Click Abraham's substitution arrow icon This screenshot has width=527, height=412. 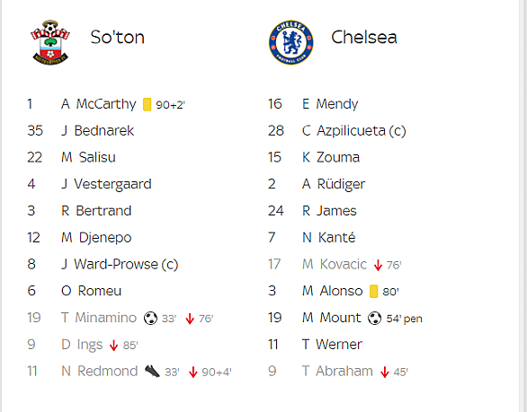tap(385, 373)
